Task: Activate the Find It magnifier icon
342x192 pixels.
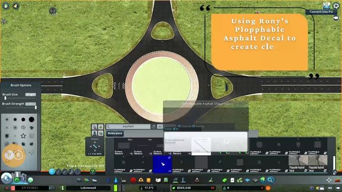Action: (x=270, y=180)
